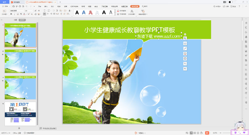Open the font size dropdown

tap(33, 11)
